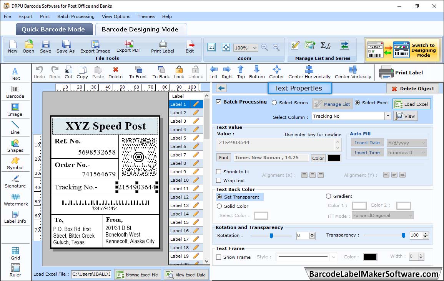Toggle the Grid display

[15, 253]
